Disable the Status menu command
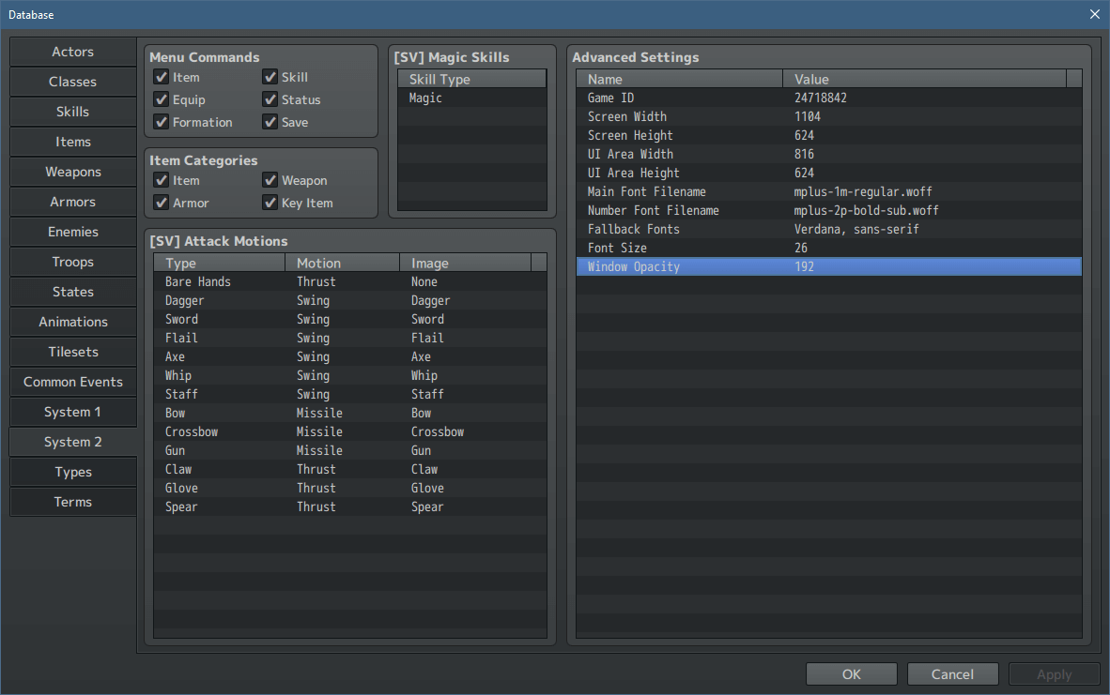1110x695 pixels. click(270, 99)
